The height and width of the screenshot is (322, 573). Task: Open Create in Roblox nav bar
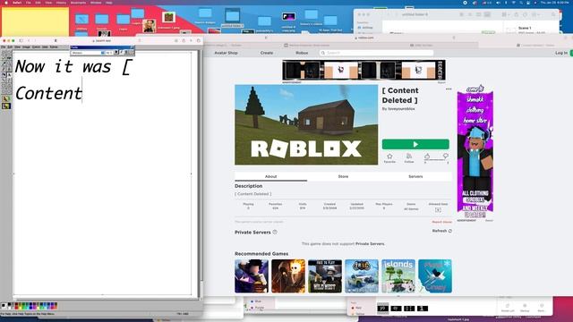267,53
